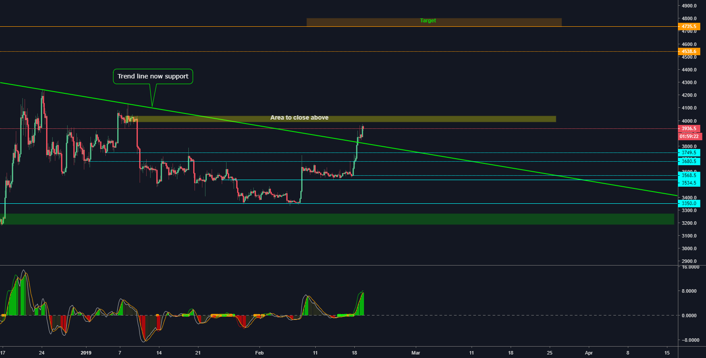Select the "Area to close above" yellow zone
Screen dimensions: 706x358
(299, 118)
